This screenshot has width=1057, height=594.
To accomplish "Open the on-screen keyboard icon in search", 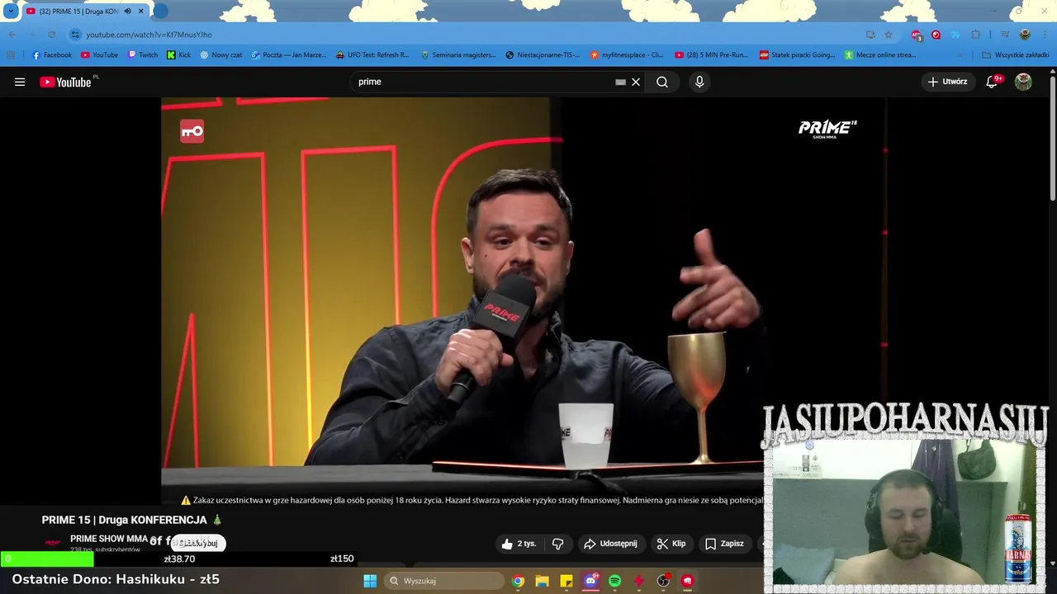I will point(620,82).
